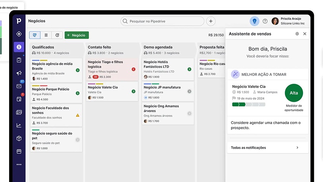323x182 pixels.
Task: Click the blue label on agência de mídia card
Action: [36, 60]
